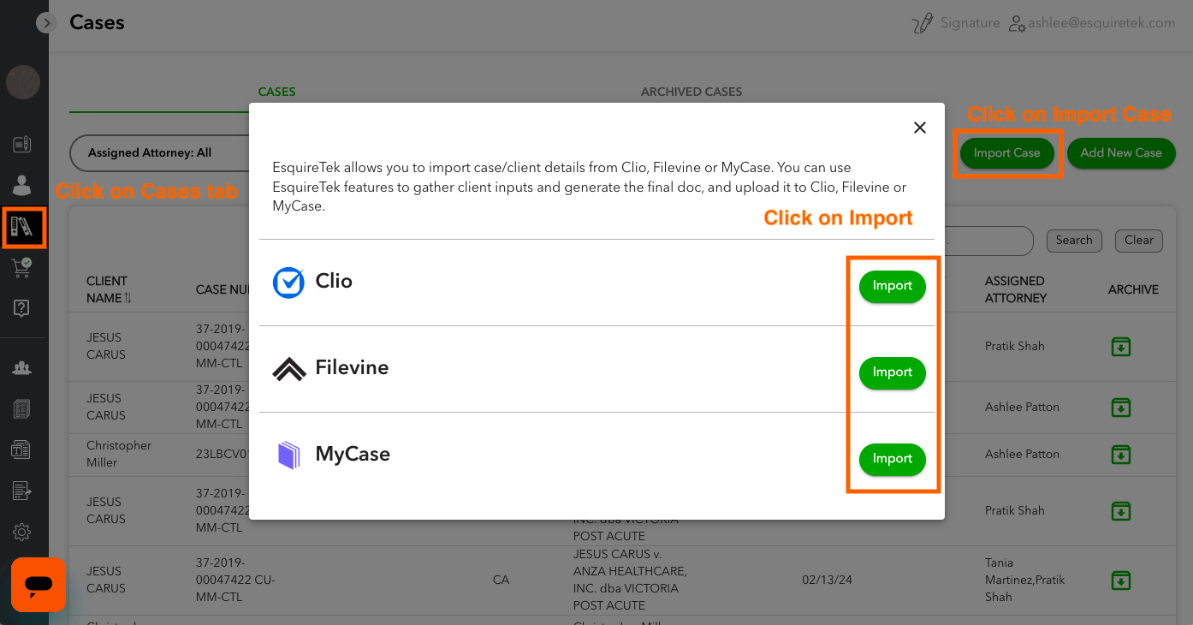Click the account settings icon near the email
1193x625 pixels.
click(1017, 23)
